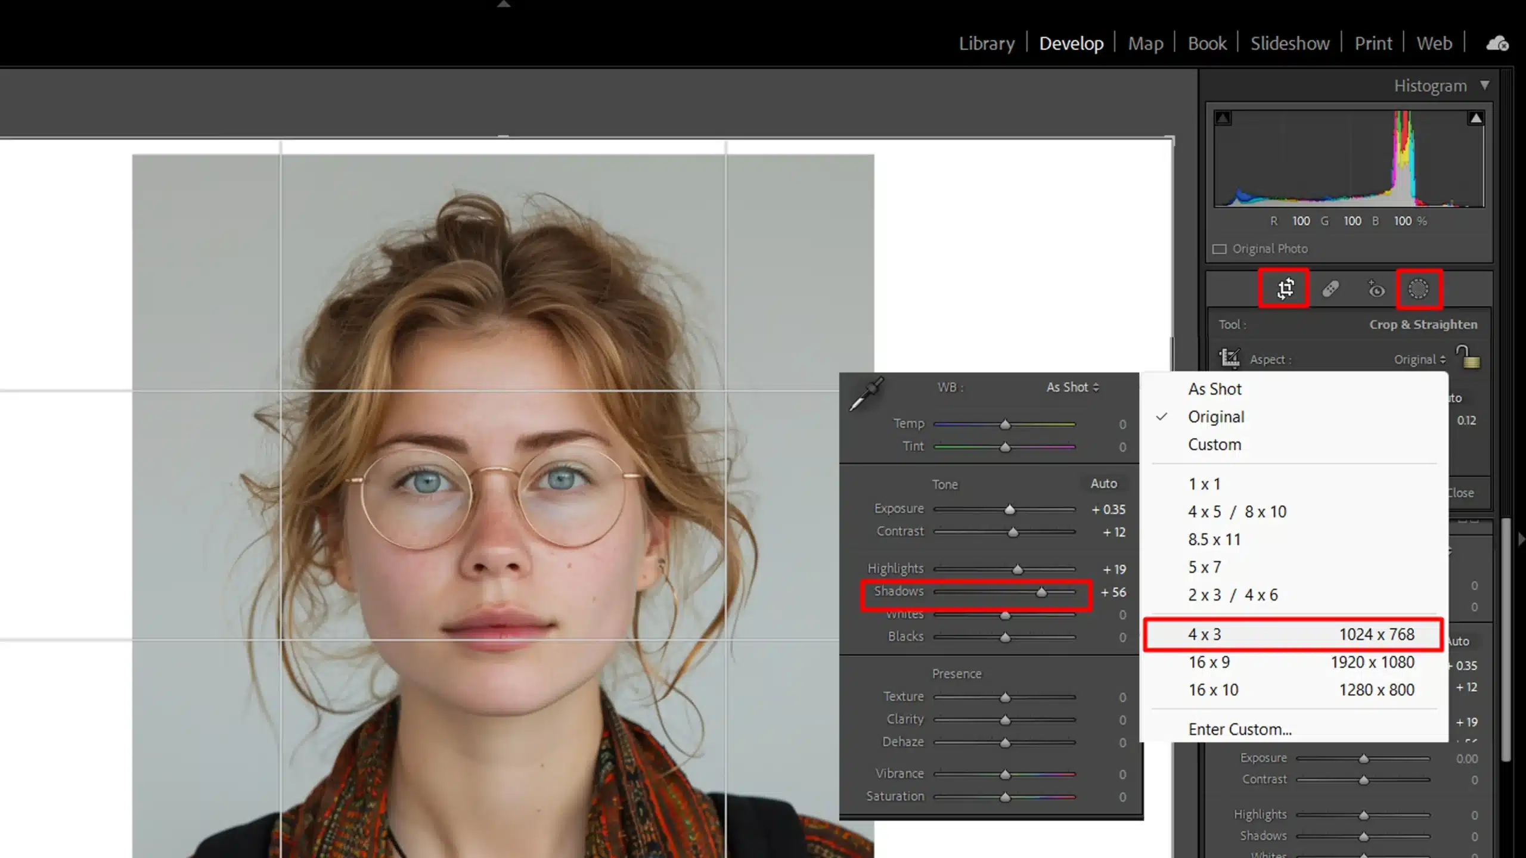Toggle highlight clipping indicator in histogram
Viewport: 1526px width, 858px height.
click(1475, 118)
